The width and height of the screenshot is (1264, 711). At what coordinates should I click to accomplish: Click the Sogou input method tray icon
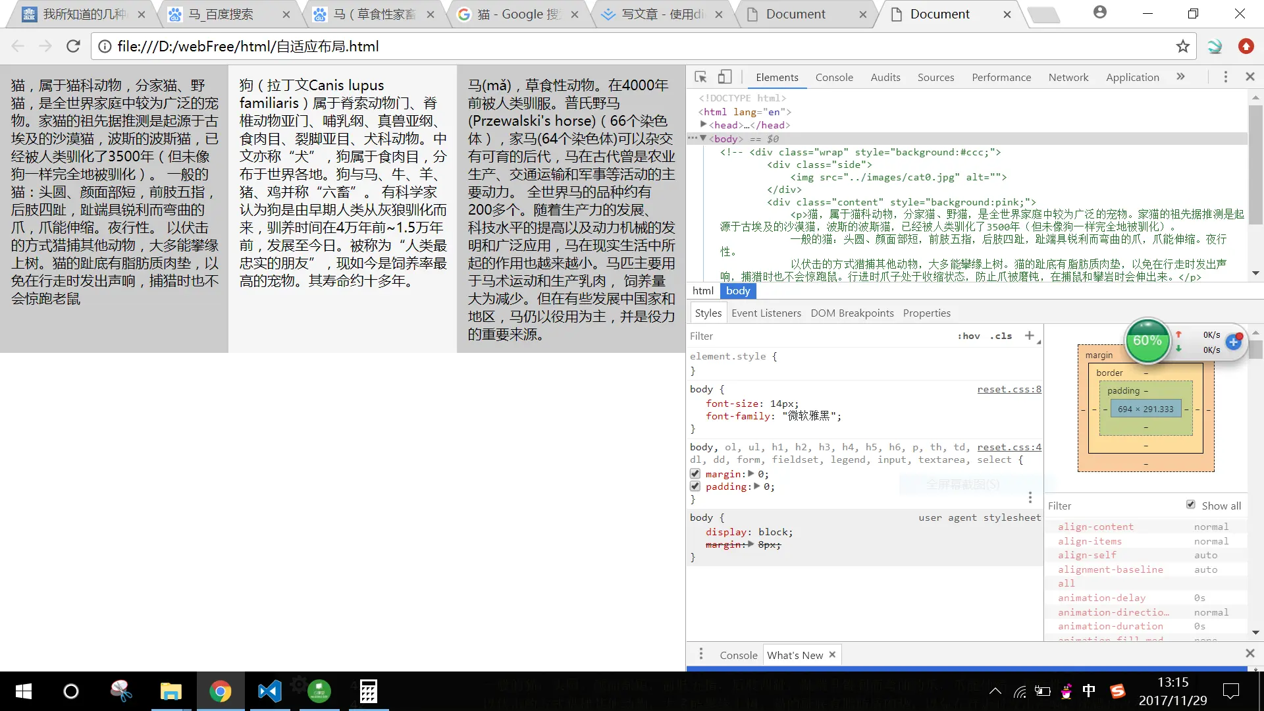pos(1117,691)
